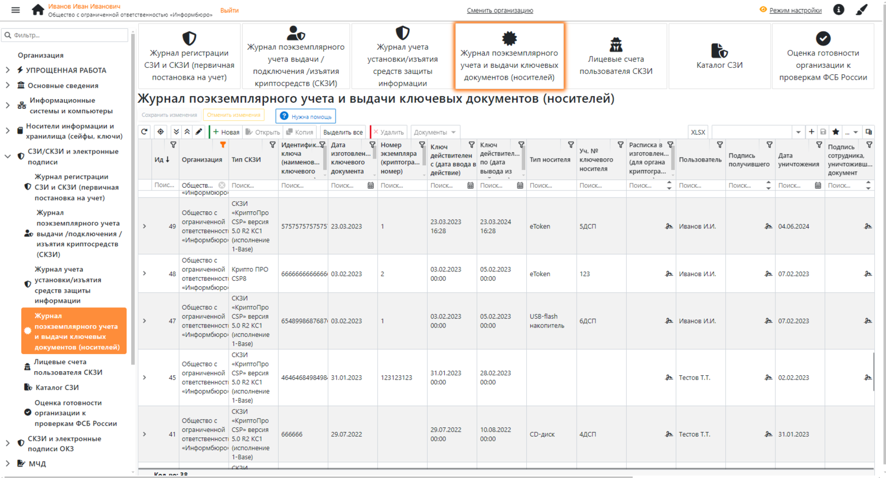The image size is (886, 478).
Task: Click the Выйти logout link
Action: 229,11
